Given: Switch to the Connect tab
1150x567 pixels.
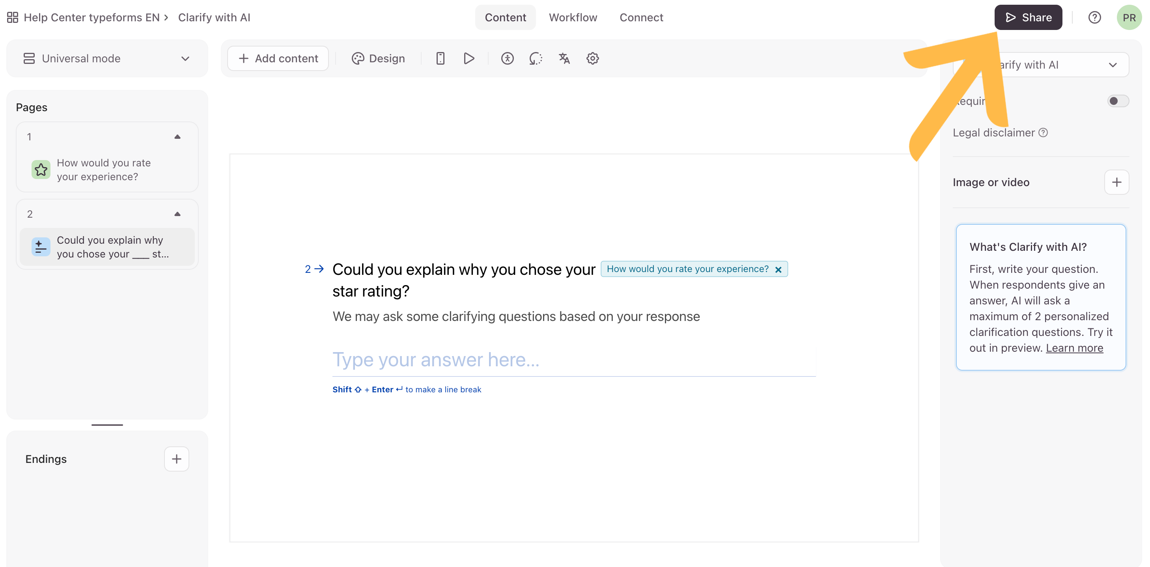Looking at the screenshot, I should tap(641, 17).
